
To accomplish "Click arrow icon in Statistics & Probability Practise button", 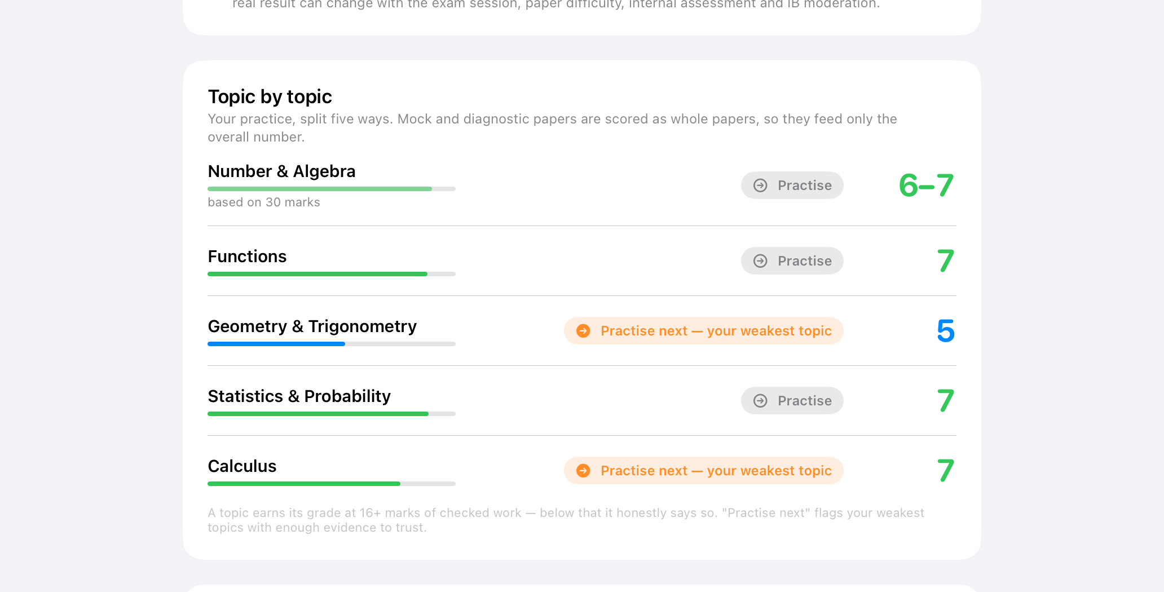I will [760, 401].
